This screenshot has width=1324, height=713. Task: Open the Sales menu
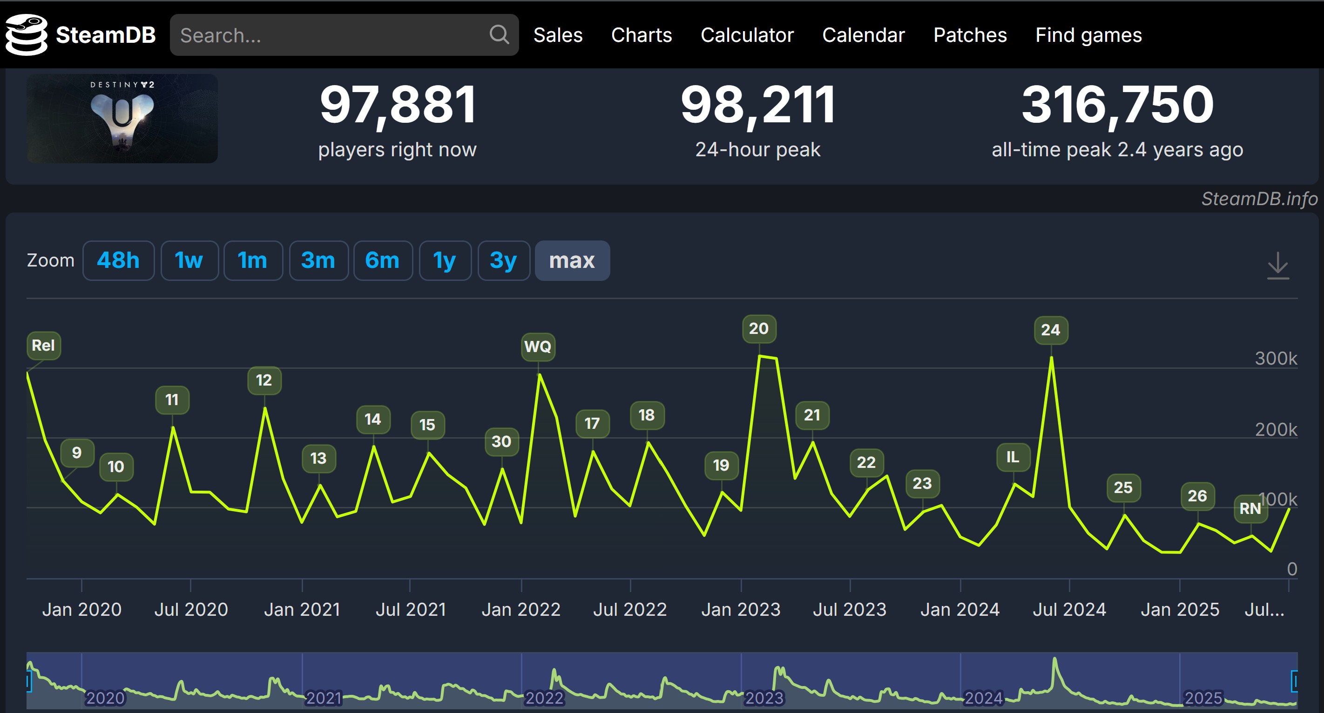tap(558, 35)
